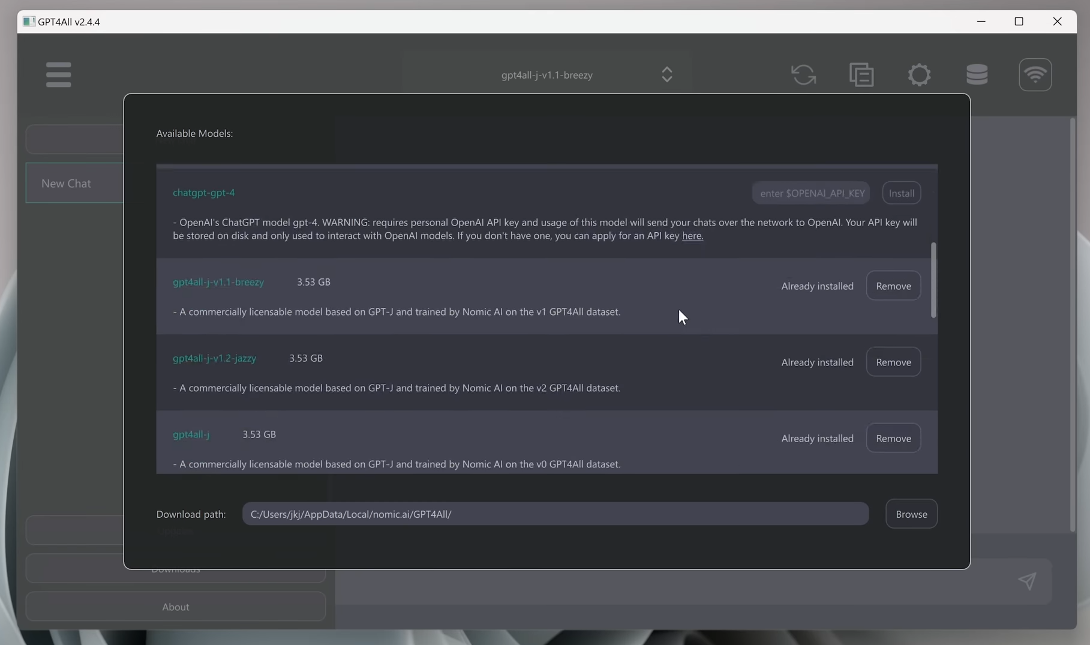Screen dimensions: 1090x645
Task: Click GPT4All app icon in title bar
Action: [x=29, y=22]
